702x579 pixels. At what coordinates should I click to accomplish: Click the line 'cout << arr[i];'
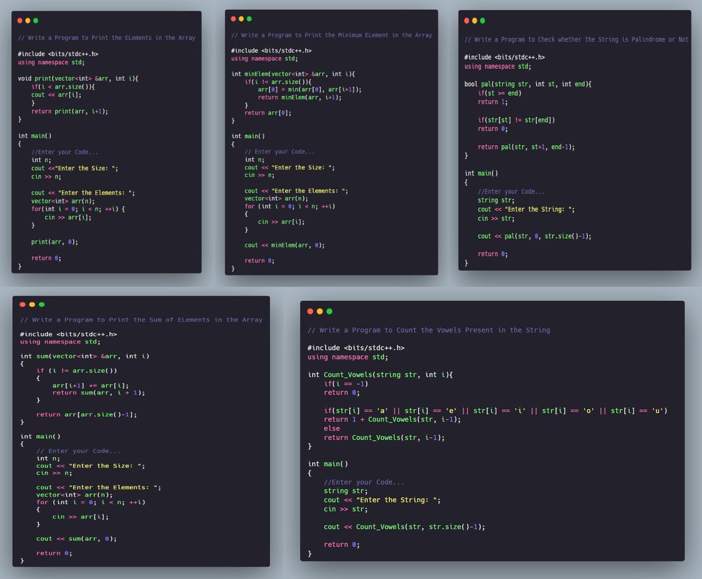(x=56, y=95)
